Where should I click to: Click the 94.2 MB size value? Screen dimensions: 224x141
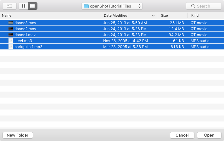[x=176, y=35]
